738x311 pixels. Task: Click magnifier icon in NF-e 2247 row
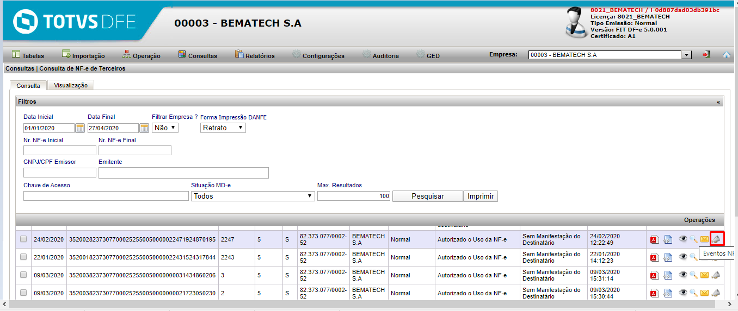693,239
